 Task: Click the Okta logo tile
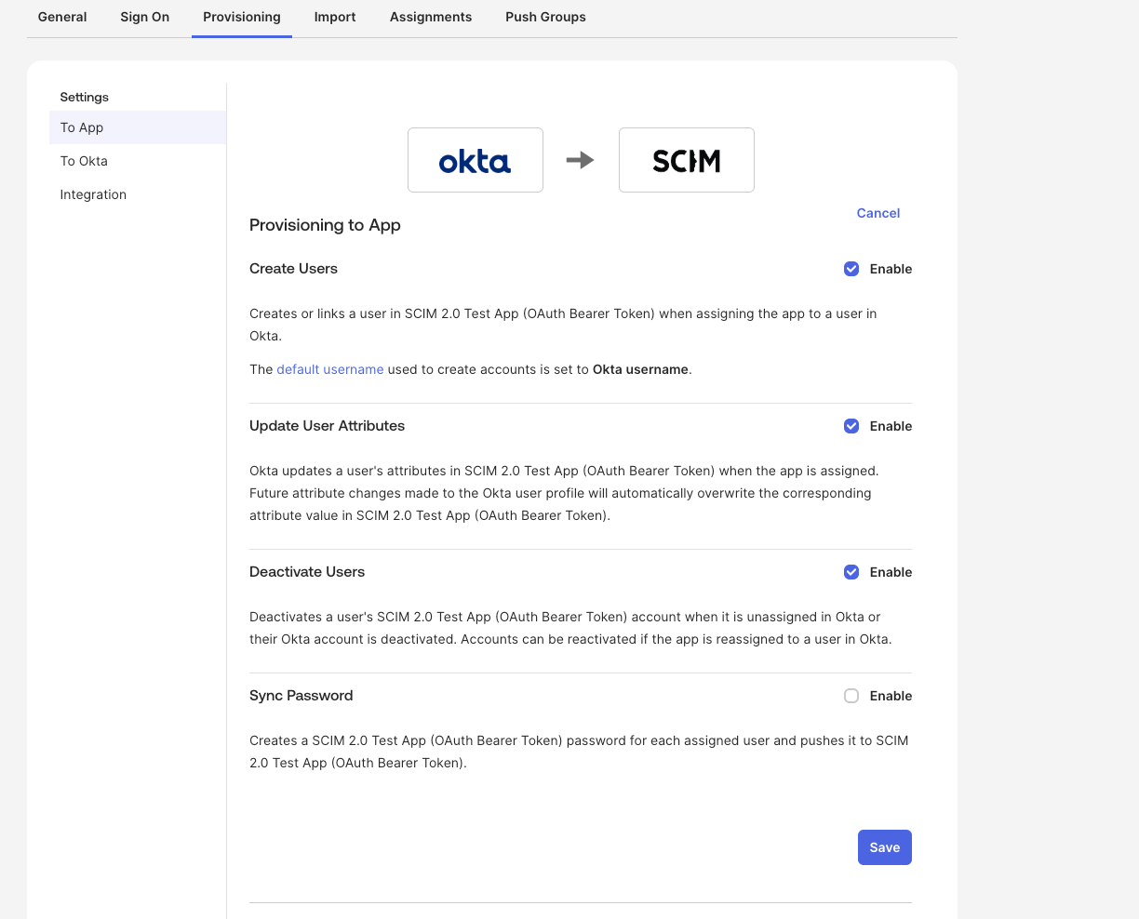(476, 160)
